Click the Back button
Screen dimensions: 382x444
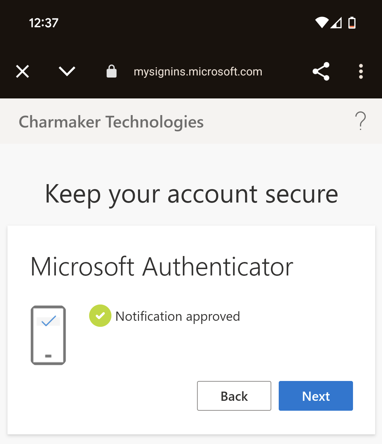[234, 396]
